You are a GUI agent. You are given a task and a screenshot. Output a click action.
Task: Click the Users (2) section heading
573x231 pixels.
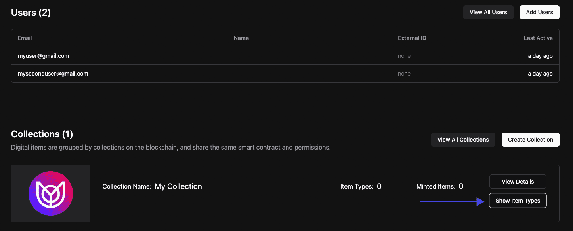[x=31, y=13]
